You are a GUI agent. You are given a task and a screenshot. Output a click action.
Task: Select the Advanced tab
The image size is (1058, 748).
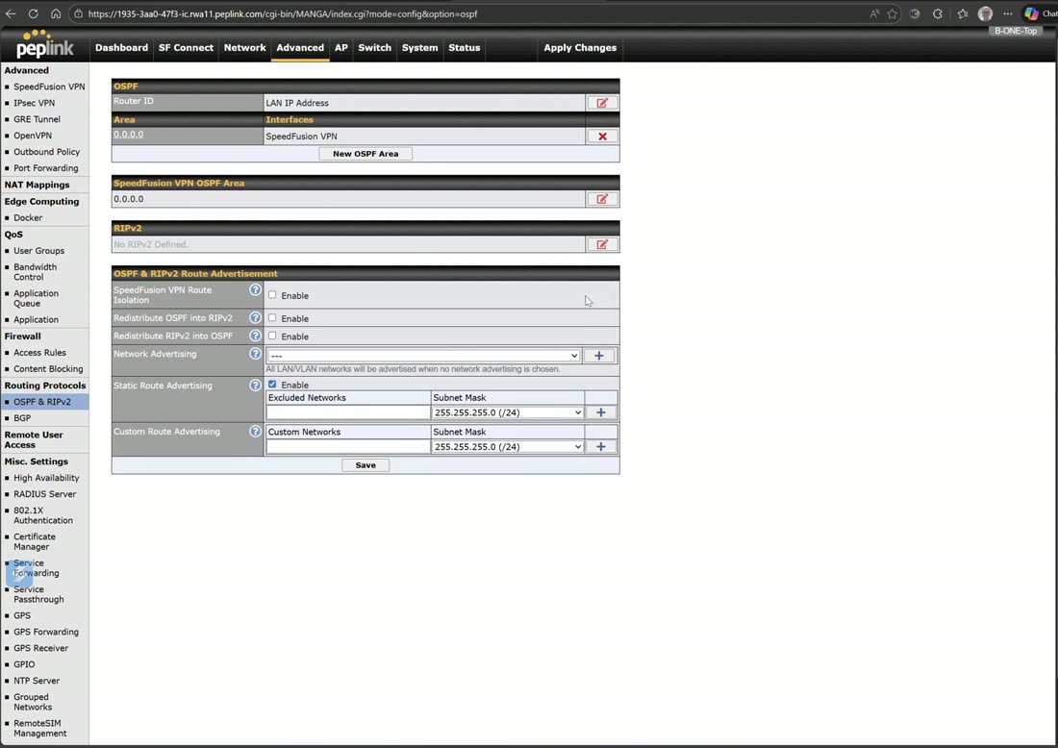(300, 48)
